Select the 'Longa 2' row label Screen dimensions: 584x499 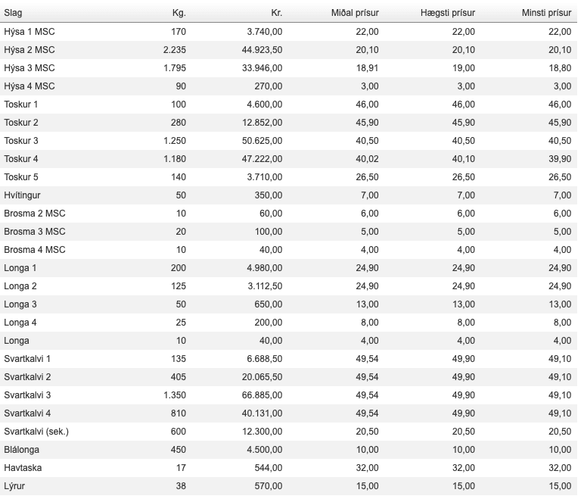20,286
